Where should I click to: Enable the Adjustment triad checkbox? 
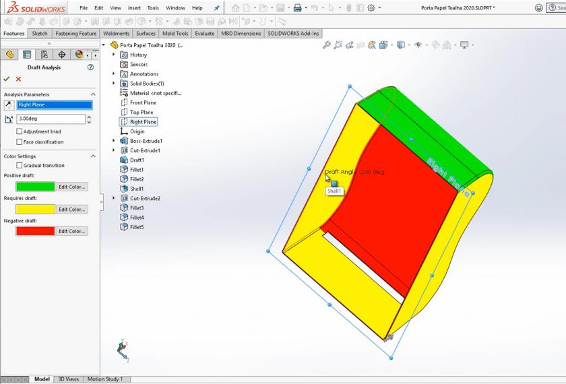[19, 131]
